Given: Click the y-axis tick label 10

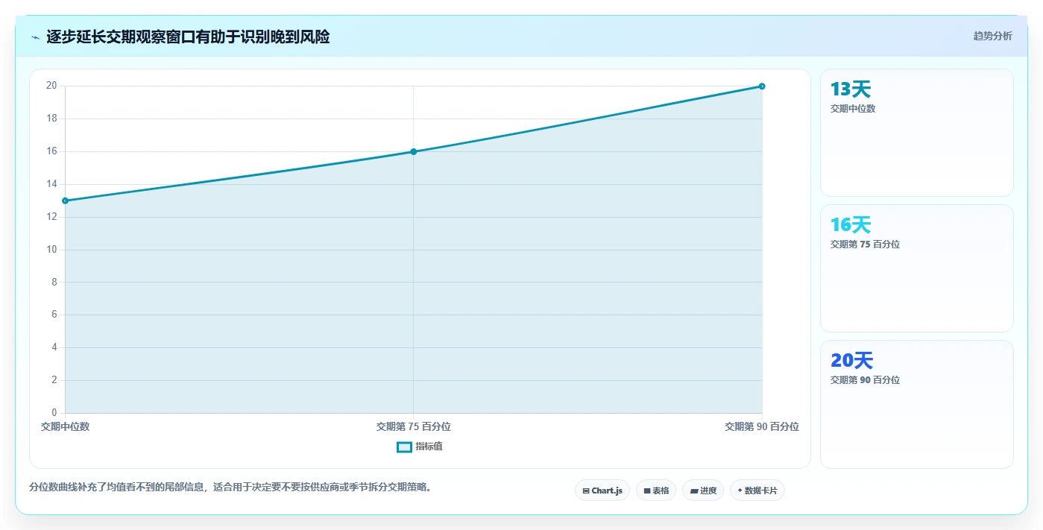Looking at the screenshot, I should [x=51, y=250].
